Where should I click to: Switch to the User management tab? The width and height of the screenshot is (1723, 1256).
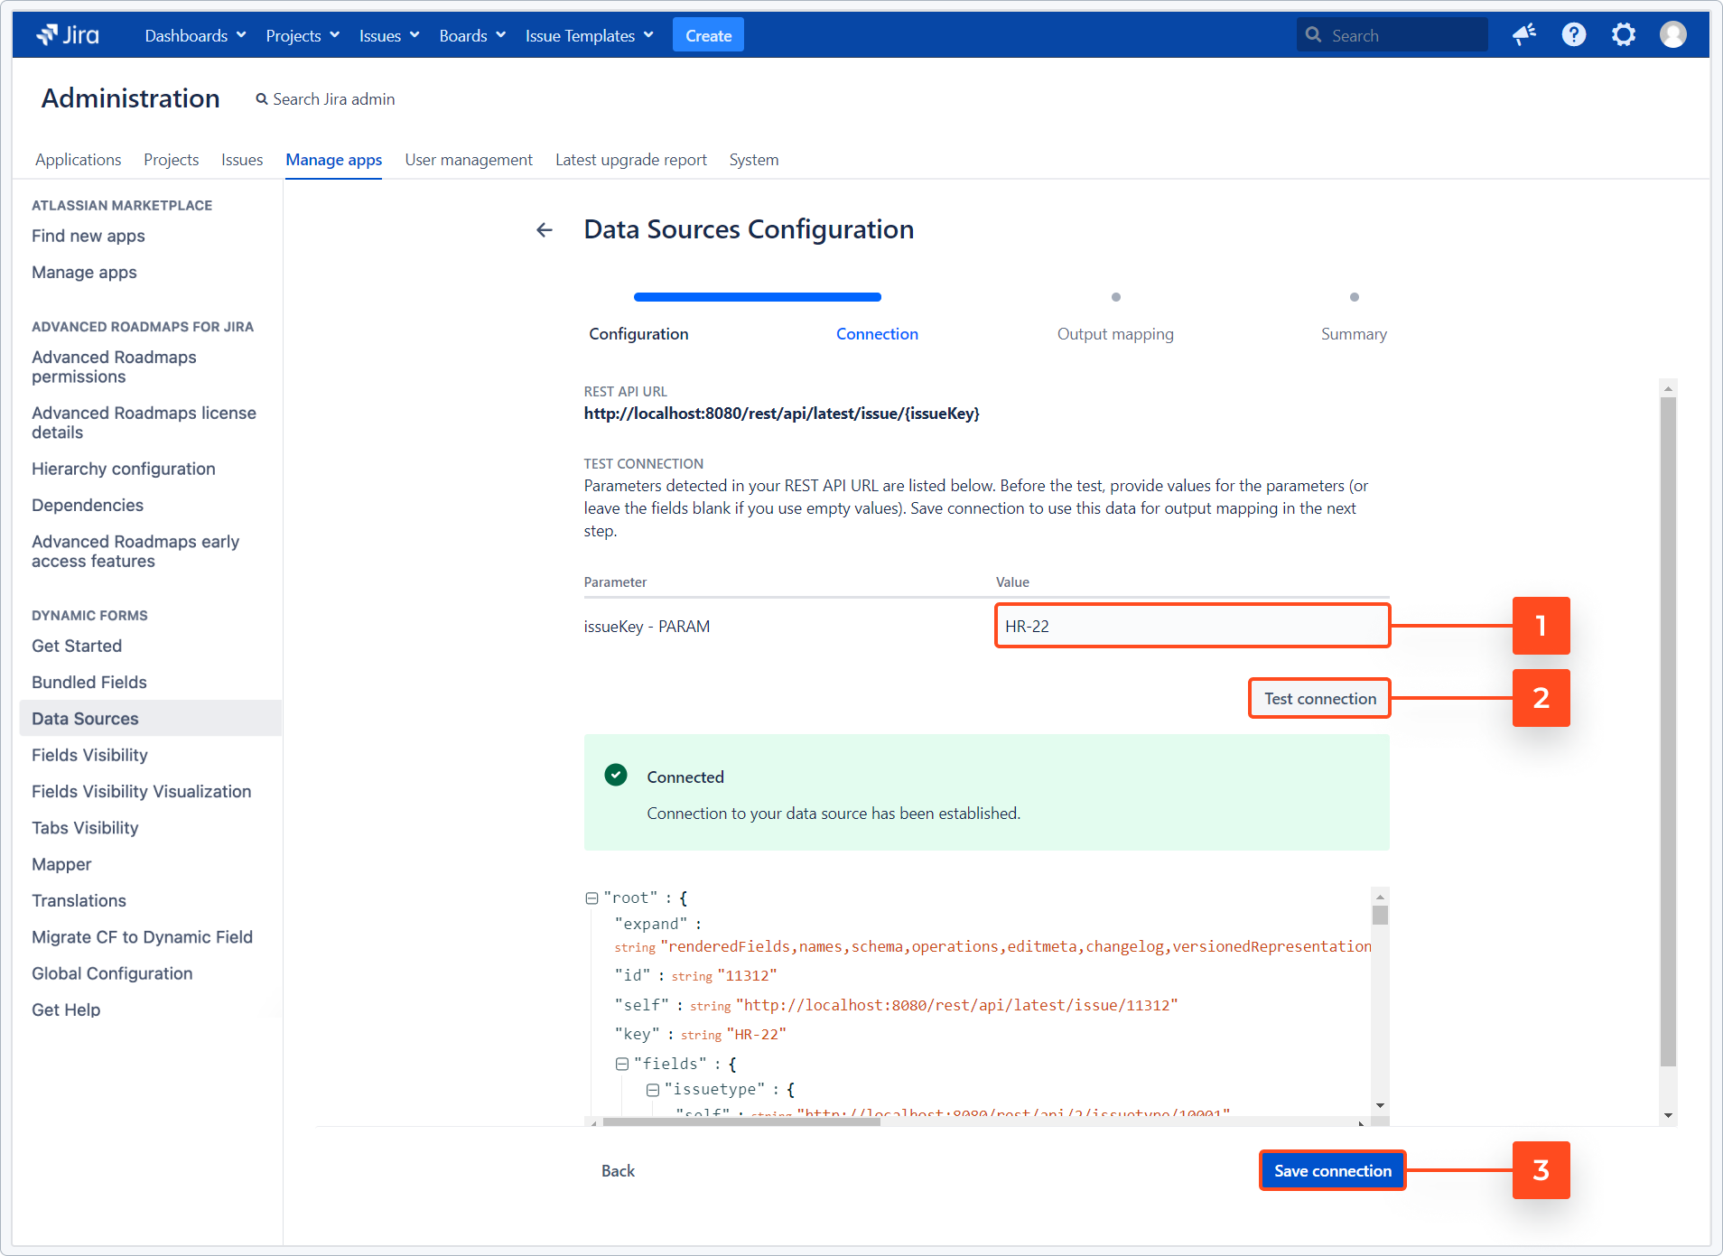469,160
